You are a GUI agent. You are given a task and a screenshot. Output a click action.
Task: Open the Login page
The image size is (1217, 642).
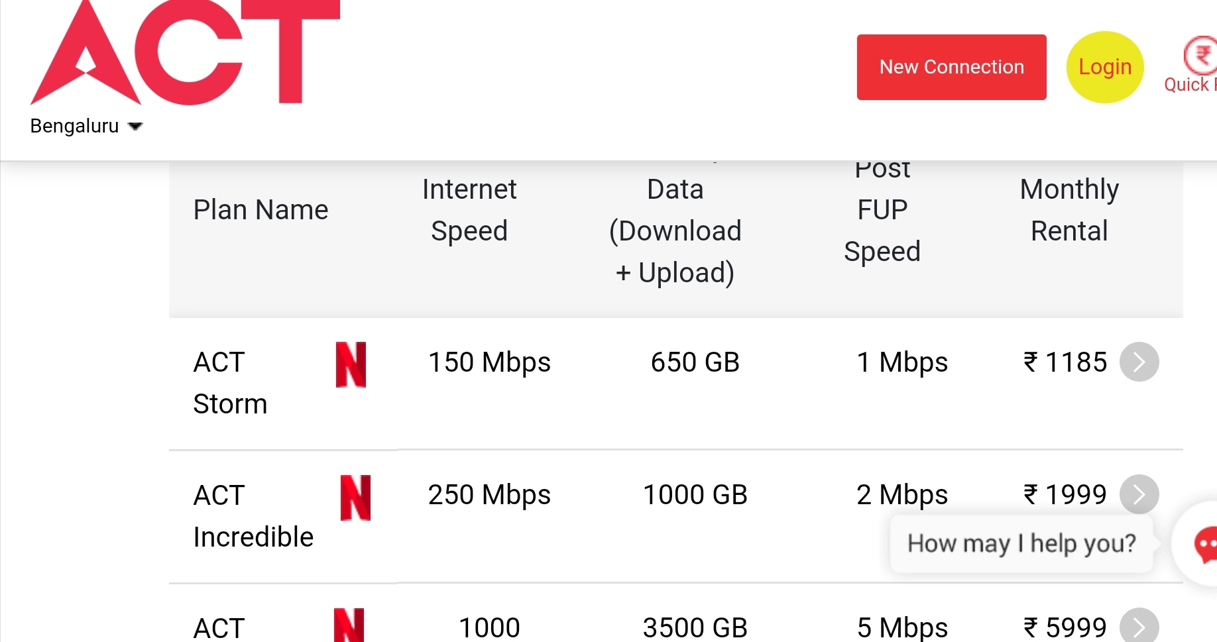(x=1105, y=67)
